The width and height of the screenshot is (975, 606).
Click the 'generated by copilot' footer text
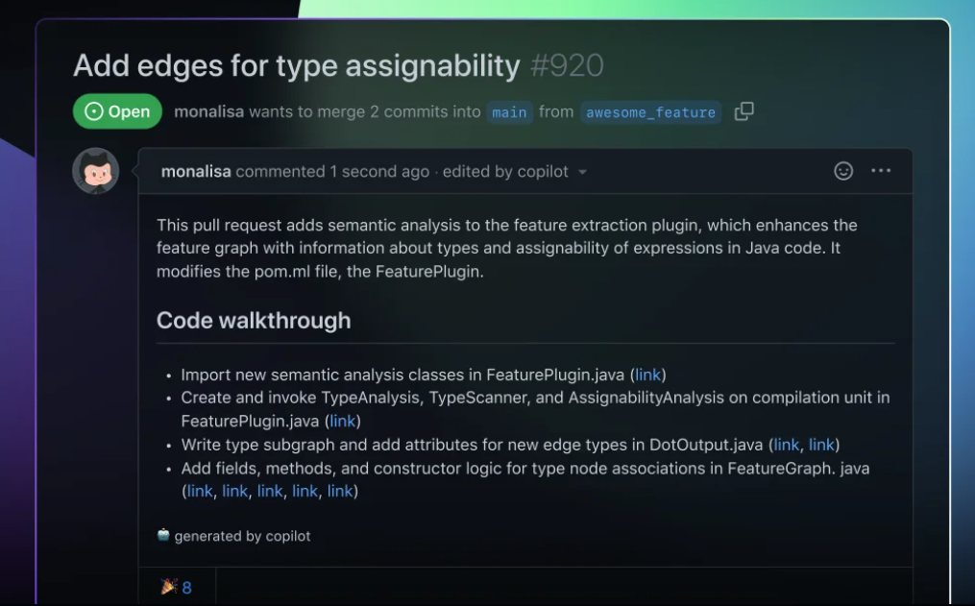click(242, 536)
